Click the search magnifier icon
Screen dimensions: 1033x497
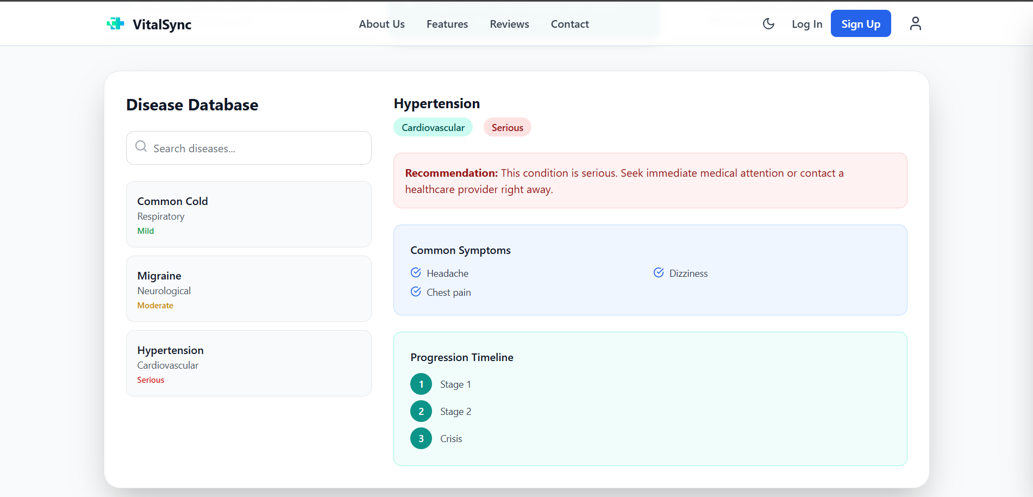click(x=141, y=147)
